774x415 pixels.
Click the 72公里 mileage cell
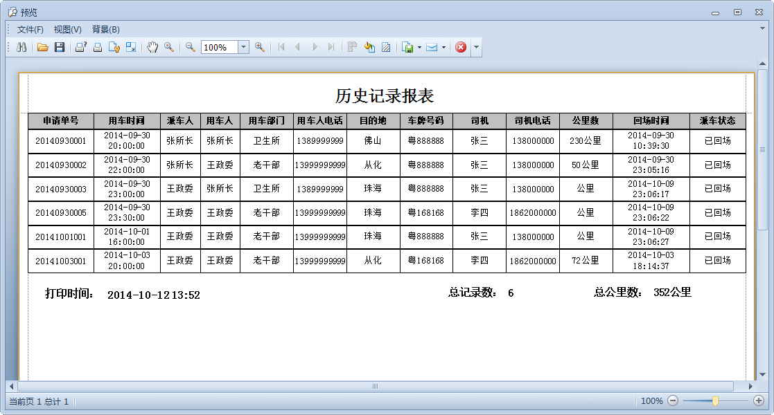coord(586,261)
